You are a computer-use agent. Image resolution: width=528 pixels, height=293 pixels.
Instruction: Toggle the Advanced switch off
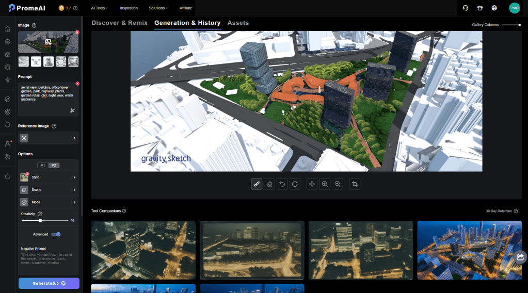tap(56, 234)
